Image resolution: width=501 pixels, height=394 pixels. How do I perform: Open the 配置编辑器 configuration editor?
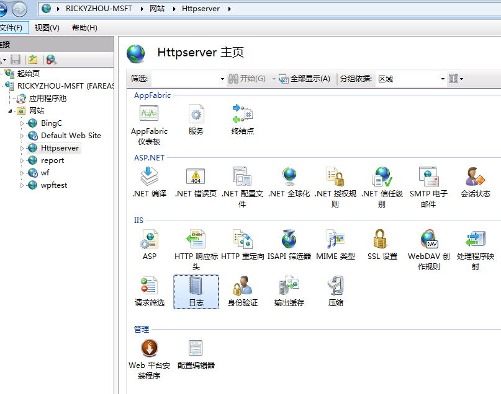pos(196,349)
